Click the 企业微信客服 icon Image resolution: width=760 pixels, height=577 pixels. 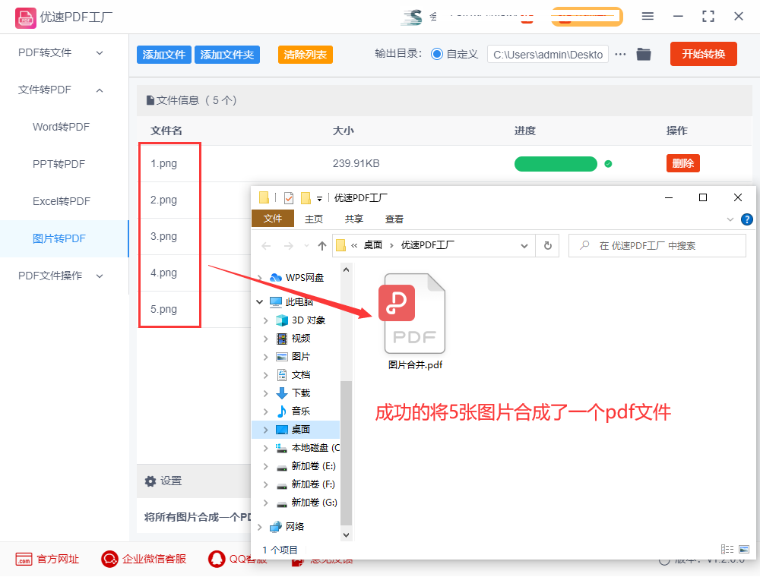point(109,559)
